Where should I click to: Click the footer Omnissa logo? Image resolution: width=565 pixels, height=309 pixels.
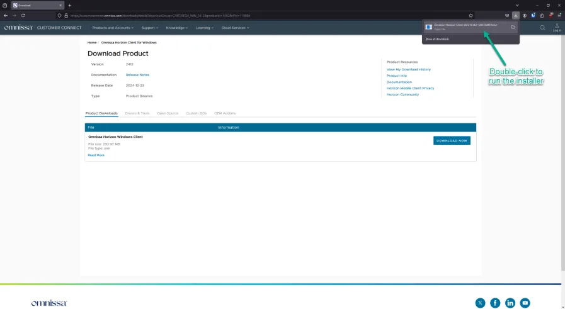pos(49,303)
